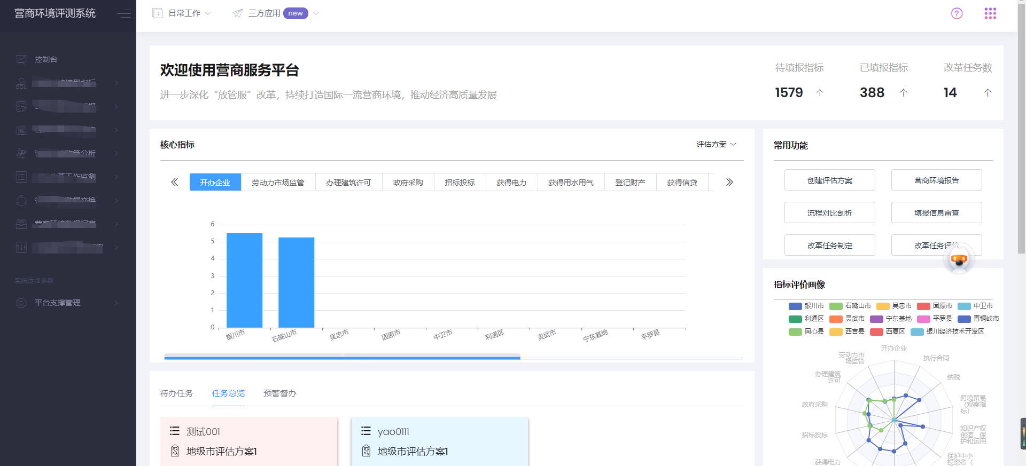
Task: Toggle 利通区 legend in radar chart
Action: coord(806,319)
